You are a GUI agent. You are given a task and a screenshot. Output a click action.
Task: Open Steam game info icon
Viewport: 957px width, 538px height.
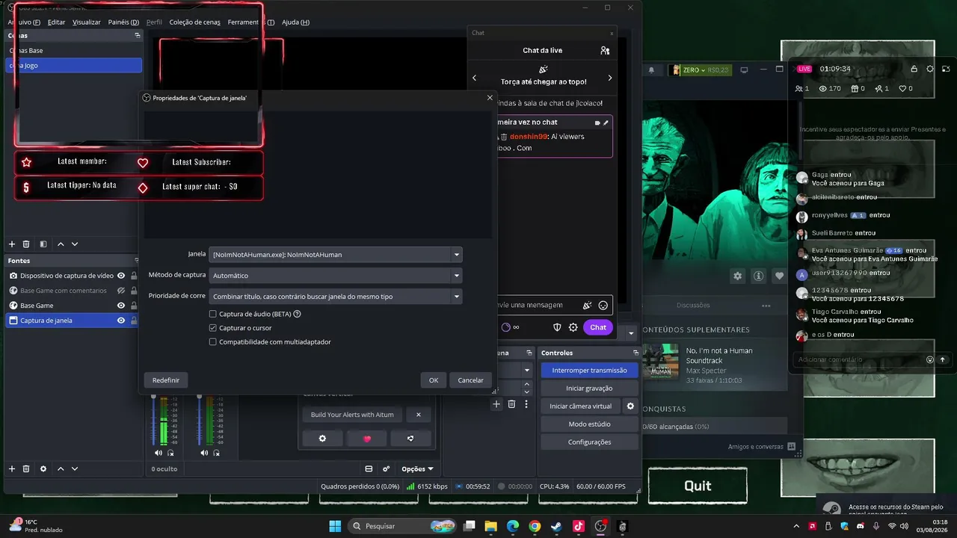point(759,276)
